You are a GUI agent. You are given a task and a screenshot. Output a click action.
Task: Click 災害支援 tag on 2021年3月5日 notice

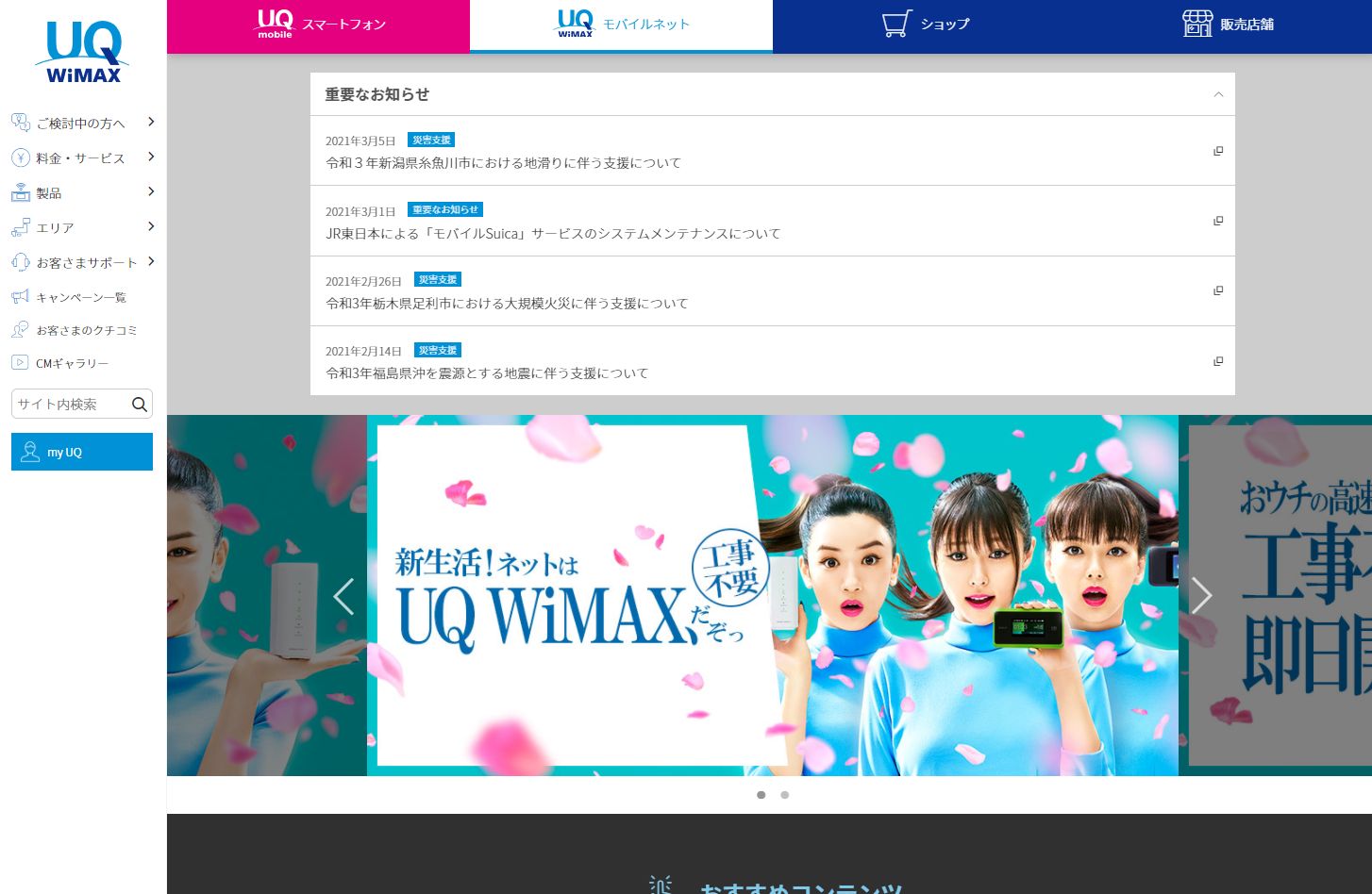click(x=431, y=140)
